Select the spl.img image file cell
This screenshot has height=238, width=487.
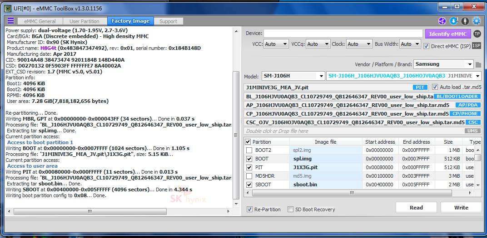326,159
